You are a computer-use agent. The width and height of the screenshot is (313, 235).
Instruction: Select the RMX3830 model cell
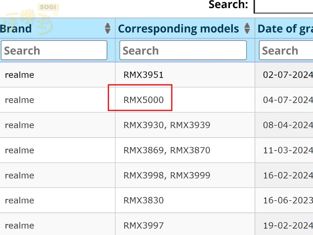[144, 200]
